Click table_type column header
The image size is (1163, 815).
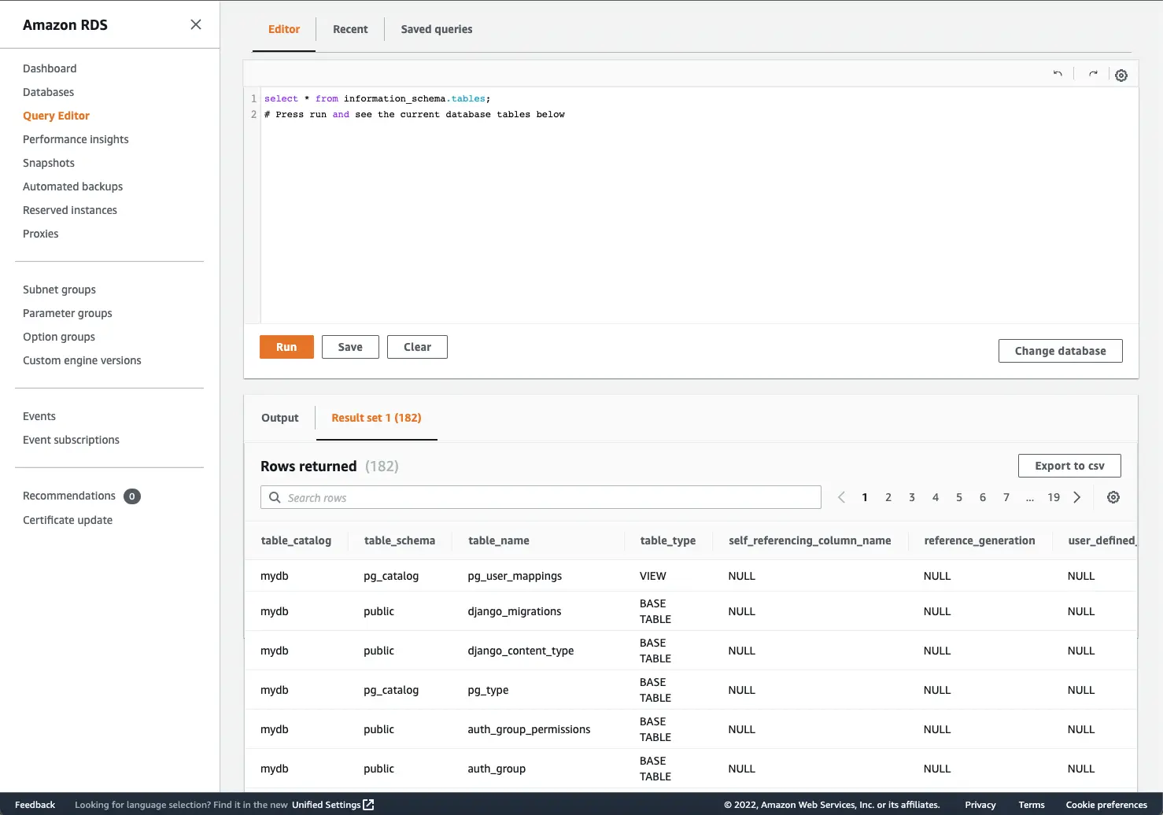tap(668, 540)
